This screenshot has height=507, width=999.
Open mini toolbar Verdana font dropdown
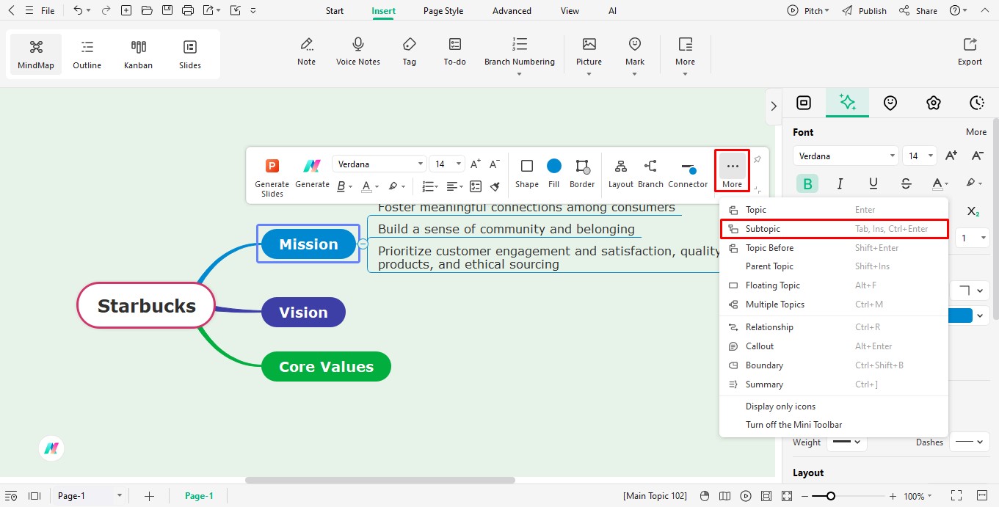coord(379,164)
